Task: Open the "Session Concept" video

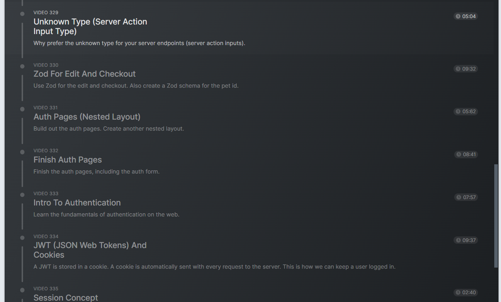Action: [66, 297]
